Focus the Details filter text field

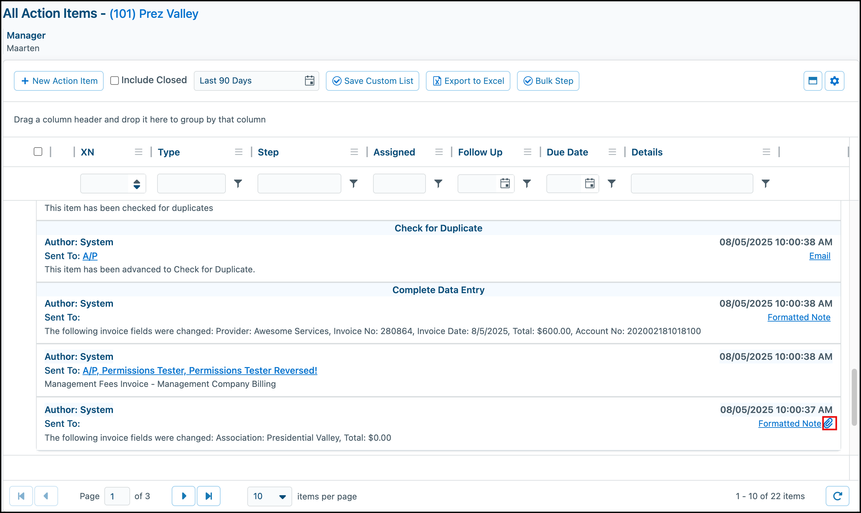coord(692,184)
